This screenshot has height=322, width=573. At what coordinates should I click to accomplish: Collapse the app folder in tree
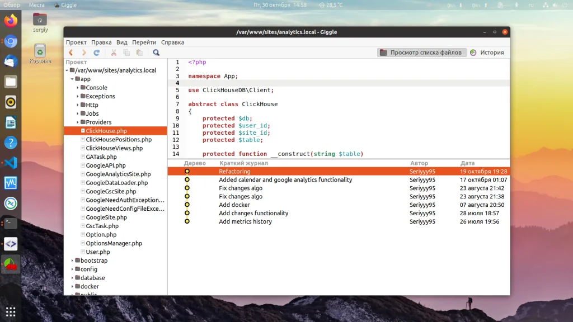72,79
